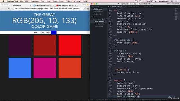This screenshot has width=180, height=101.
Task: Open Chrome's hamburger menu
Action: coord(88,9)
